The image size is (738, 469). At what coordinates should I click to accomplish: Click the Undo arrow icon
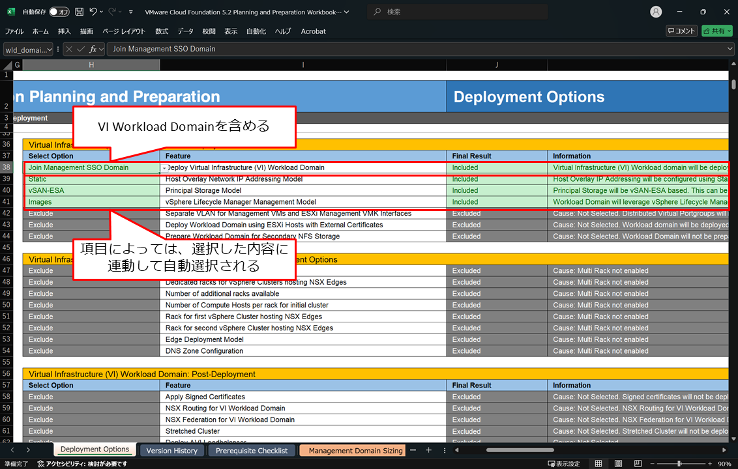tap(93, 12)
